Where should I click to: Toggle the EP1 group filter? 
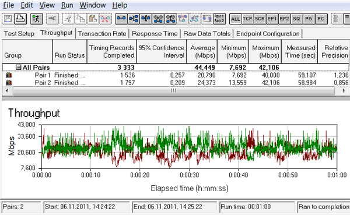click(272, 19)
